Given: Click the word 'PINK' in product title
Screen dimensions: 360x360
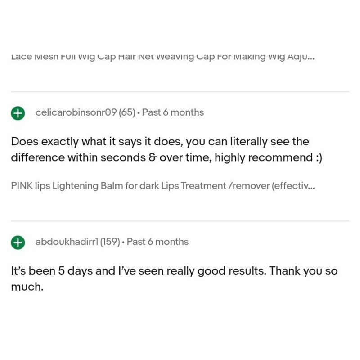Looking at the screenshot, I should [22, 186].
